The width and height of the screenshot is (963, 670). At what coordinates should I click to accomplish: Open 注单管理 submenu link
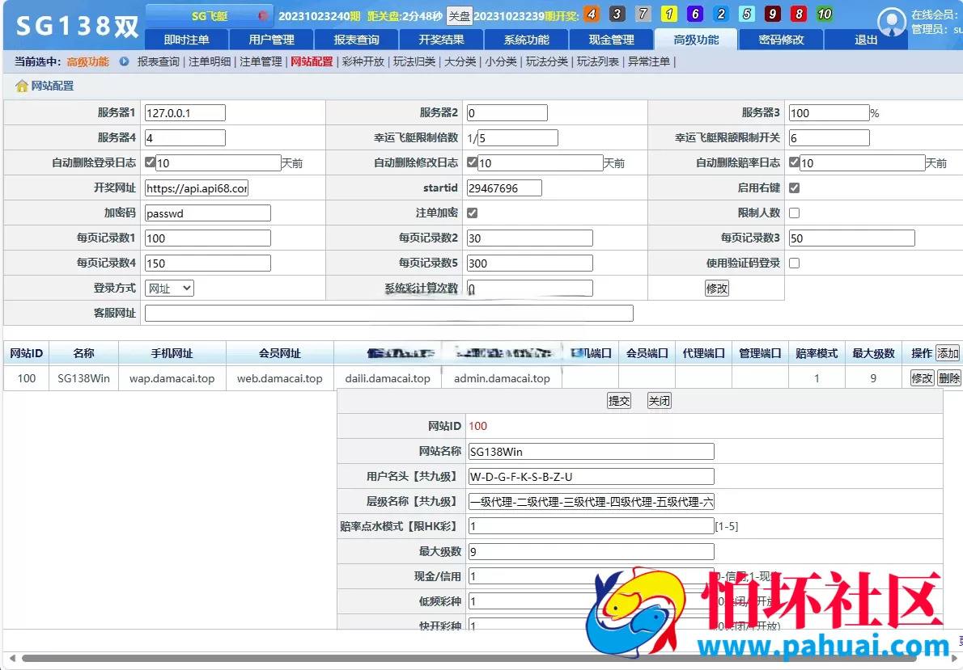point(261,61)
